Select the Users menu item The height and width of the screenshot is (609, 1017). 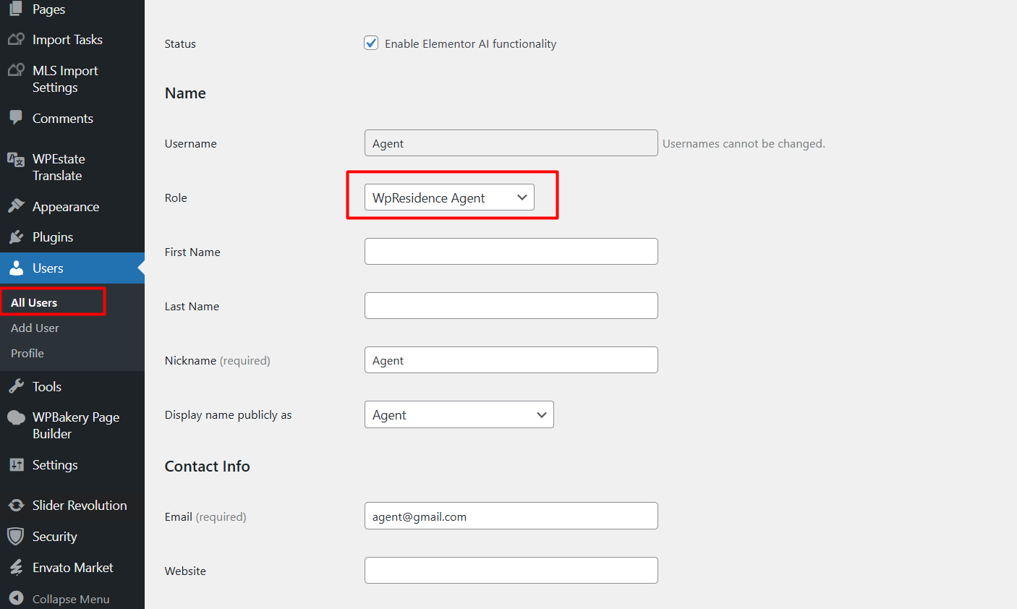click(72, 268)
